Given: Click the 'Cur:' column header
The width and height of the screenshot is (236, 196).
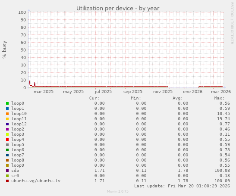Looking at the screenshot, I should click(94, 98).
